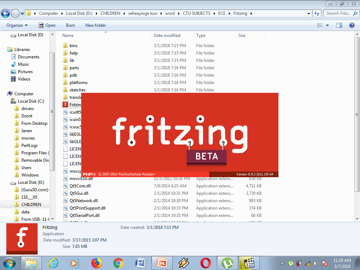Open From Desktop folder in sidebar
Viewport: 360px width, 270px height.
34,123
